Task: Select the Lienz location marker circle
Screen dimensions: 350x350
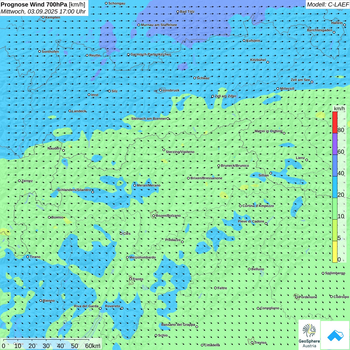Action: [x=307, y=160]
